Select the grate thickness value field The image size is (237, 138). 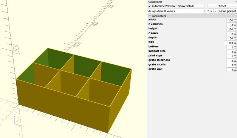pos(230,61)
